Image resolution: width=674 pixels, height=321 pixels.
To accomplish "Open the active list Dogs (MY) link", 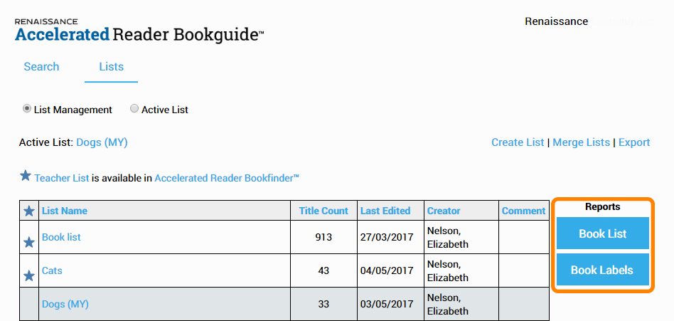I will click(x=102, y=142).
